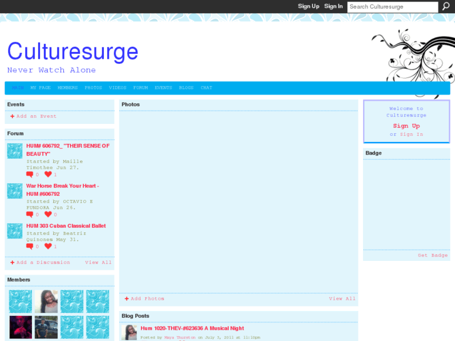
Task: Go to MY PAGE tab
Action: coord(41,88)
